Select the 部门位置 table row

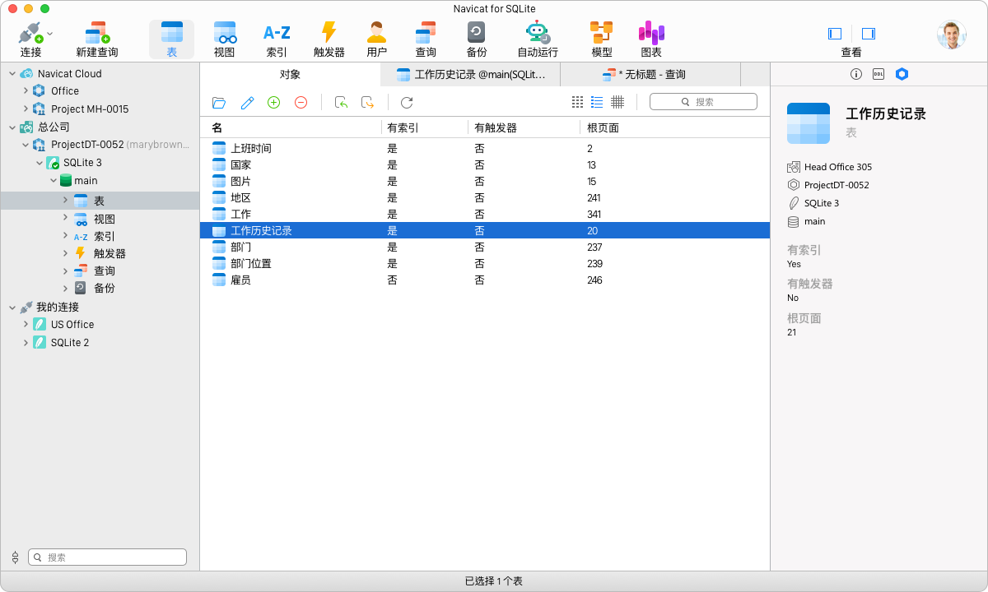pyautogui.click(x=485, y=263)
